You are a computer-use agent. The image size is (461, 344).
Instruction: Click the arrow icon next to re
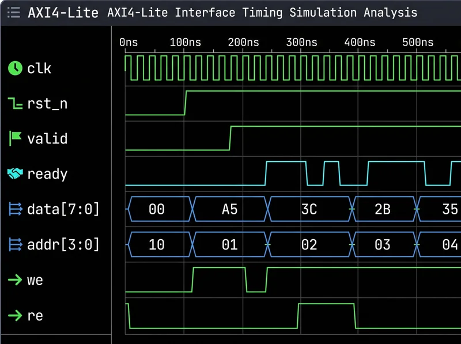pyautogui.click(x=15, y=316)
